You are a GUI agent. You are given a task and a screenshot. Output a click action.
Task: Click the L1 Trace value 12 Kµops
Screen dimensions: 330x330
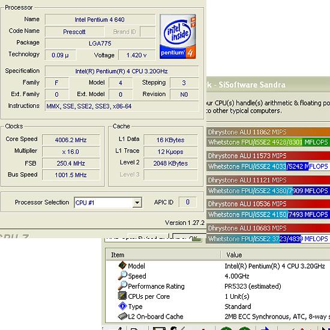170,152
